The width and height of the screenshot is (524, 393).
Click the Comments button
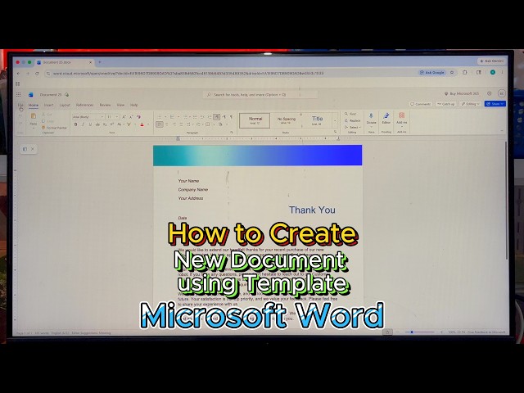coord(420,104)
